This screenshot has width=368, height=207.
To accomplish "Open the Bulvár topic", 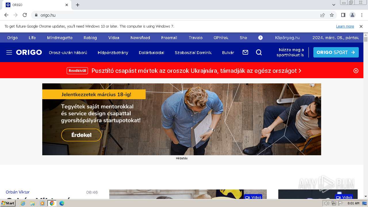I will [x=228, y=53].
